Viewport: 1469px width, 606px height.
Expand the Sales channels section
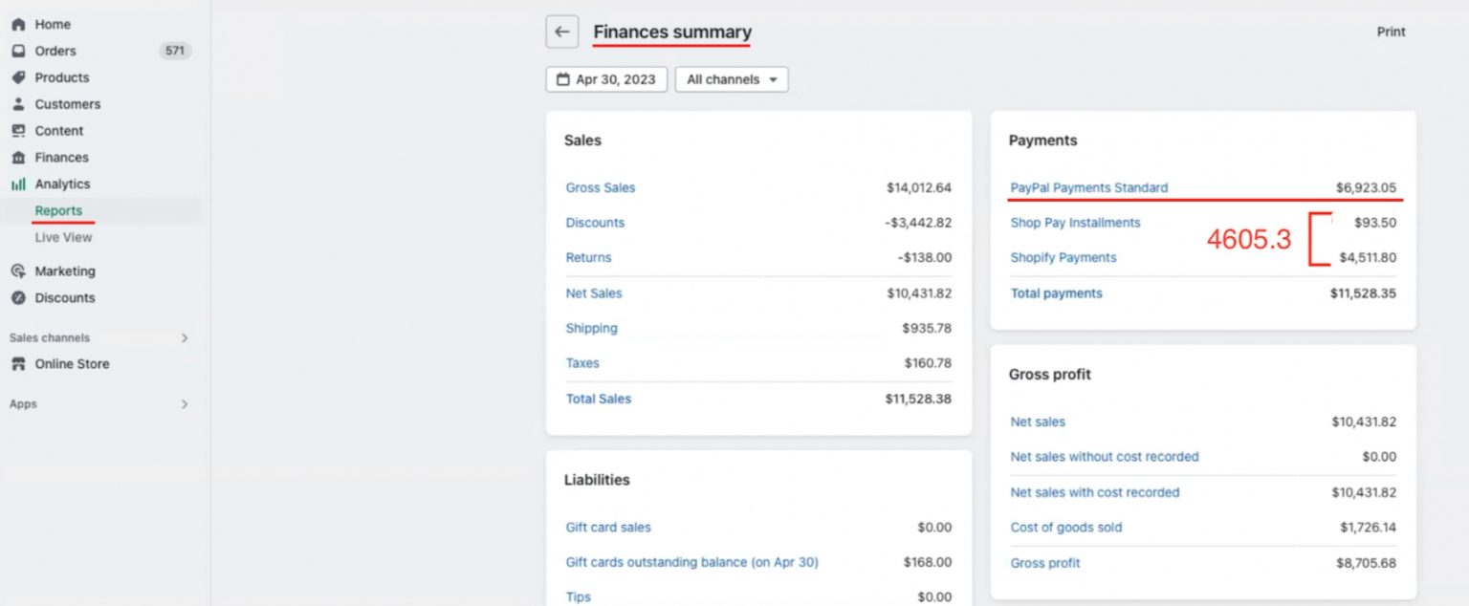coord(185,337)
